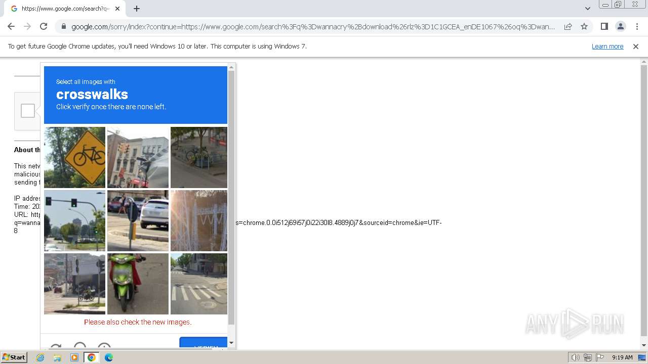Open the Windows Start menu

click(14, 357)
